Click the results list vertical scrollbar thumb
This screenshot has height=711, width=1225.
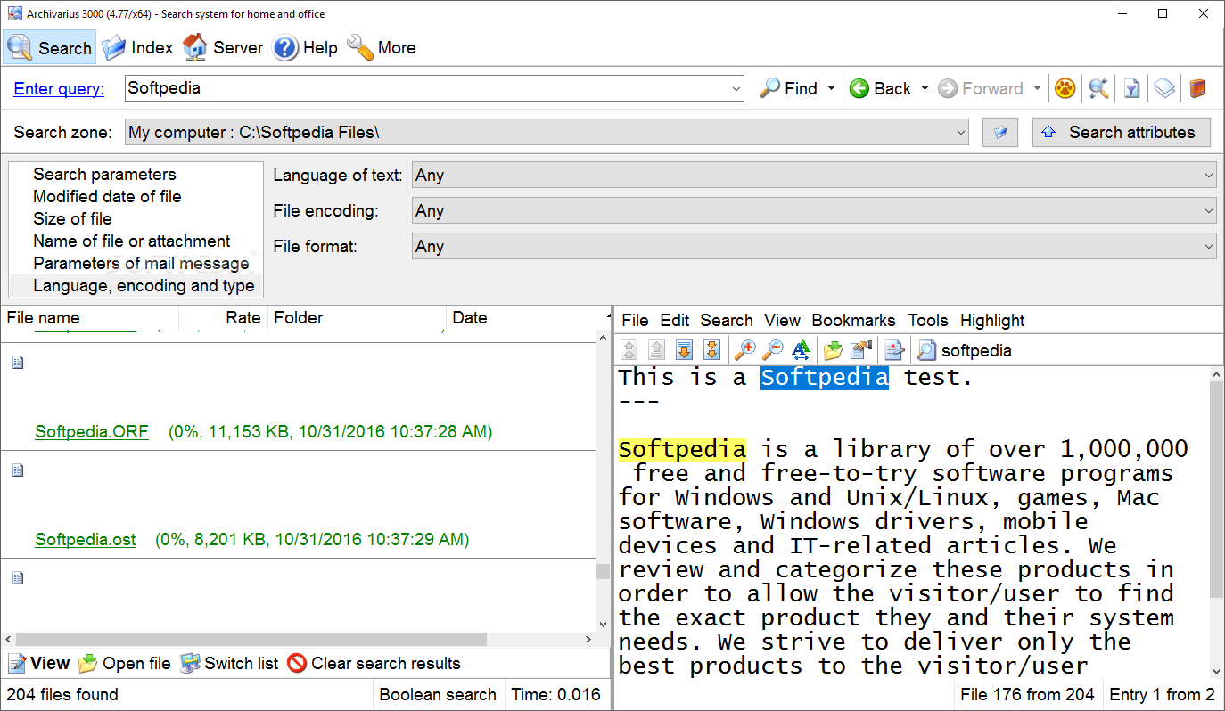click(603, 571)
